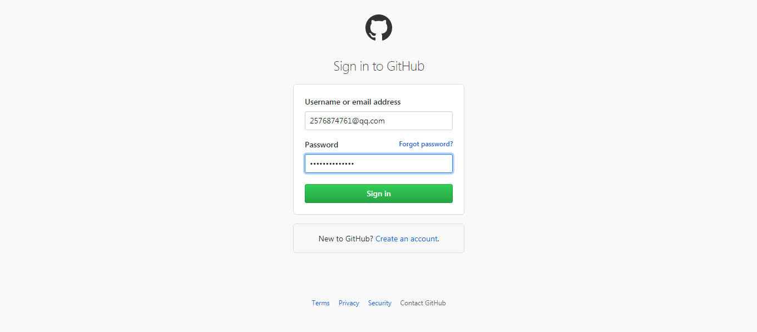Image resolution: width=757 pixels, height=332 pixels.
Task: Click the "Username or email address" label
Action: tap(353, 102)
